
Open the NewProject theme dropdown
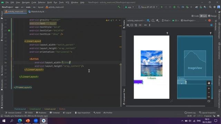click(x=188, y=21)
